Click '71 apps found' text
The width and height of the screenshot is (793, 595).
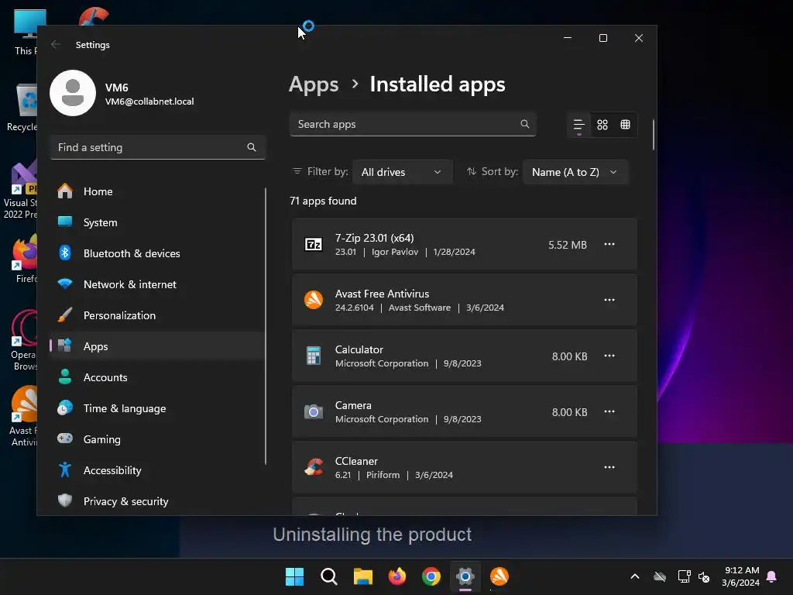323,201
